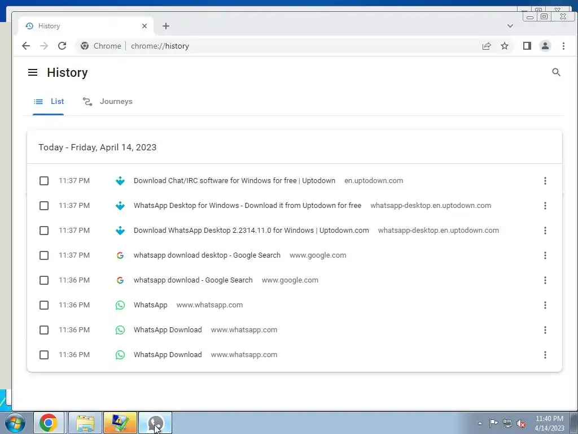The width and height of the screenshot is (578, 434).
Task: Open actions menu for whatsapp download - Google Search
Action: point(545,280)
